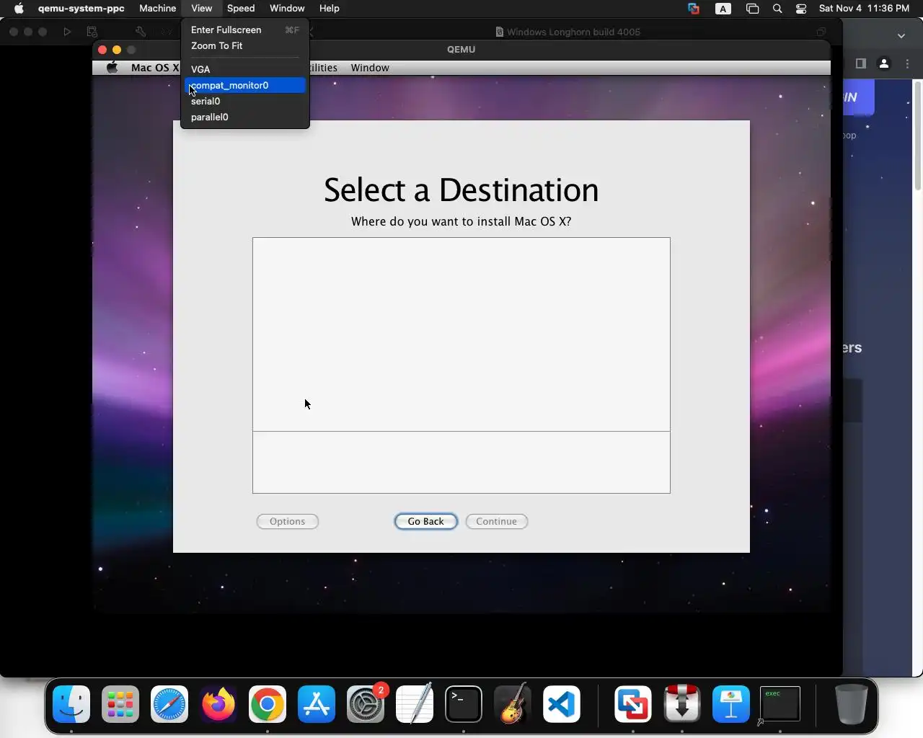Click the Options button in installer
The image size is (923, 738).
pos(288,521)
